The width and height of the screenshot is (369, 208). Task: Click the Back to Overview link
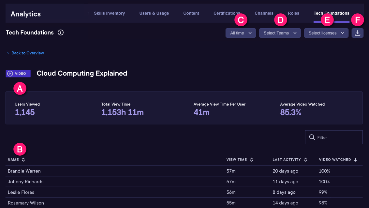coord(27,53)
